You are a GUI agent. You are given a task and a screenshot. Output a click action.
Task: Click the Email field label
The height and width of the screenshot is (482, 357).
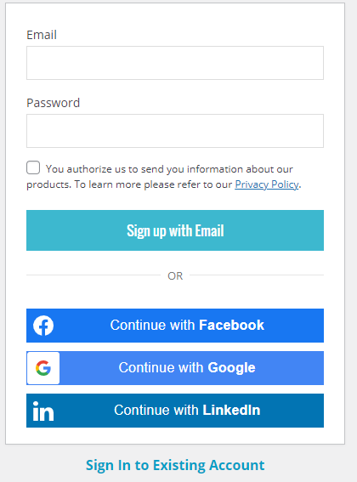pyautogui.click(x=42, y=35)
